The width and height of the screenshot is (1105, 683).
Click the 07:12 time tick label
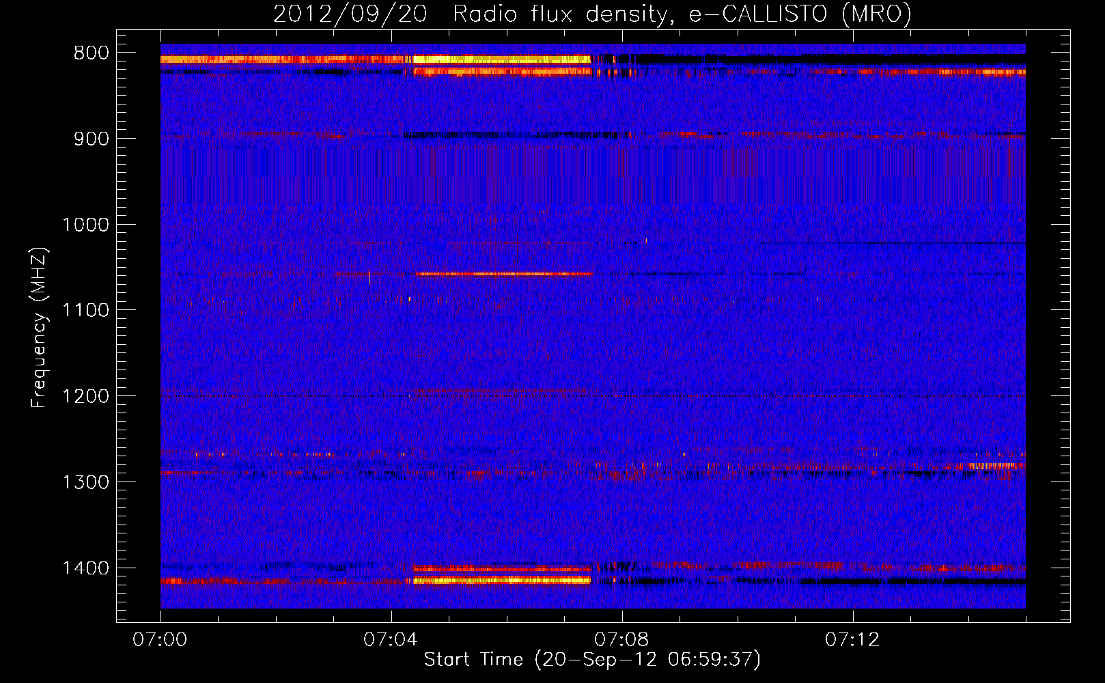coord(852,640)
